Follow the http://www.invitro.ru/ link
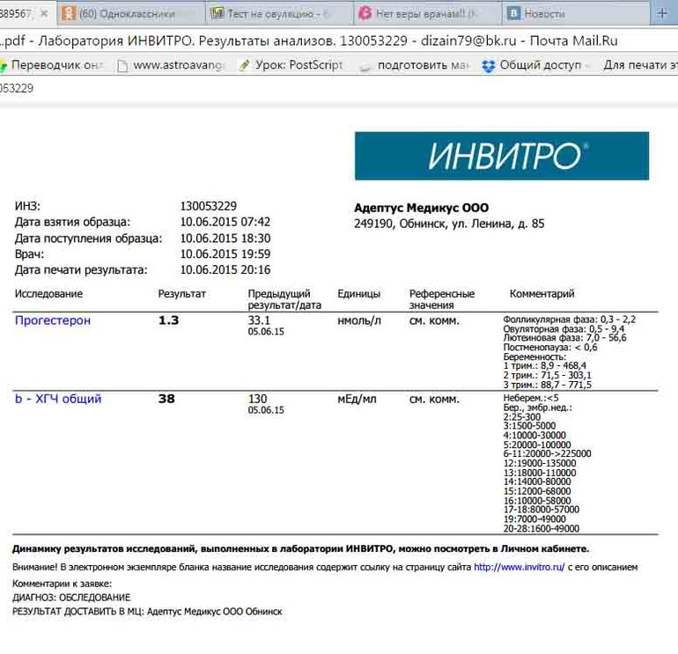The height and width of the screenshot is (654, 678). click(x=520, y=567)
